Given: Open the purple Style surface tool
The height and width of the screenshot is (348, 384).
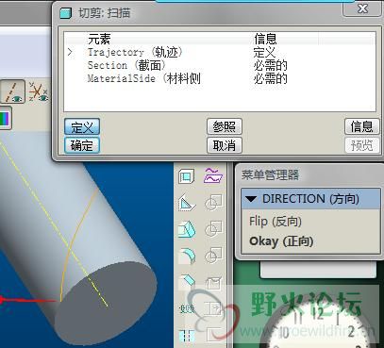Looking at the screenshot, I should [x=213, y=175].
